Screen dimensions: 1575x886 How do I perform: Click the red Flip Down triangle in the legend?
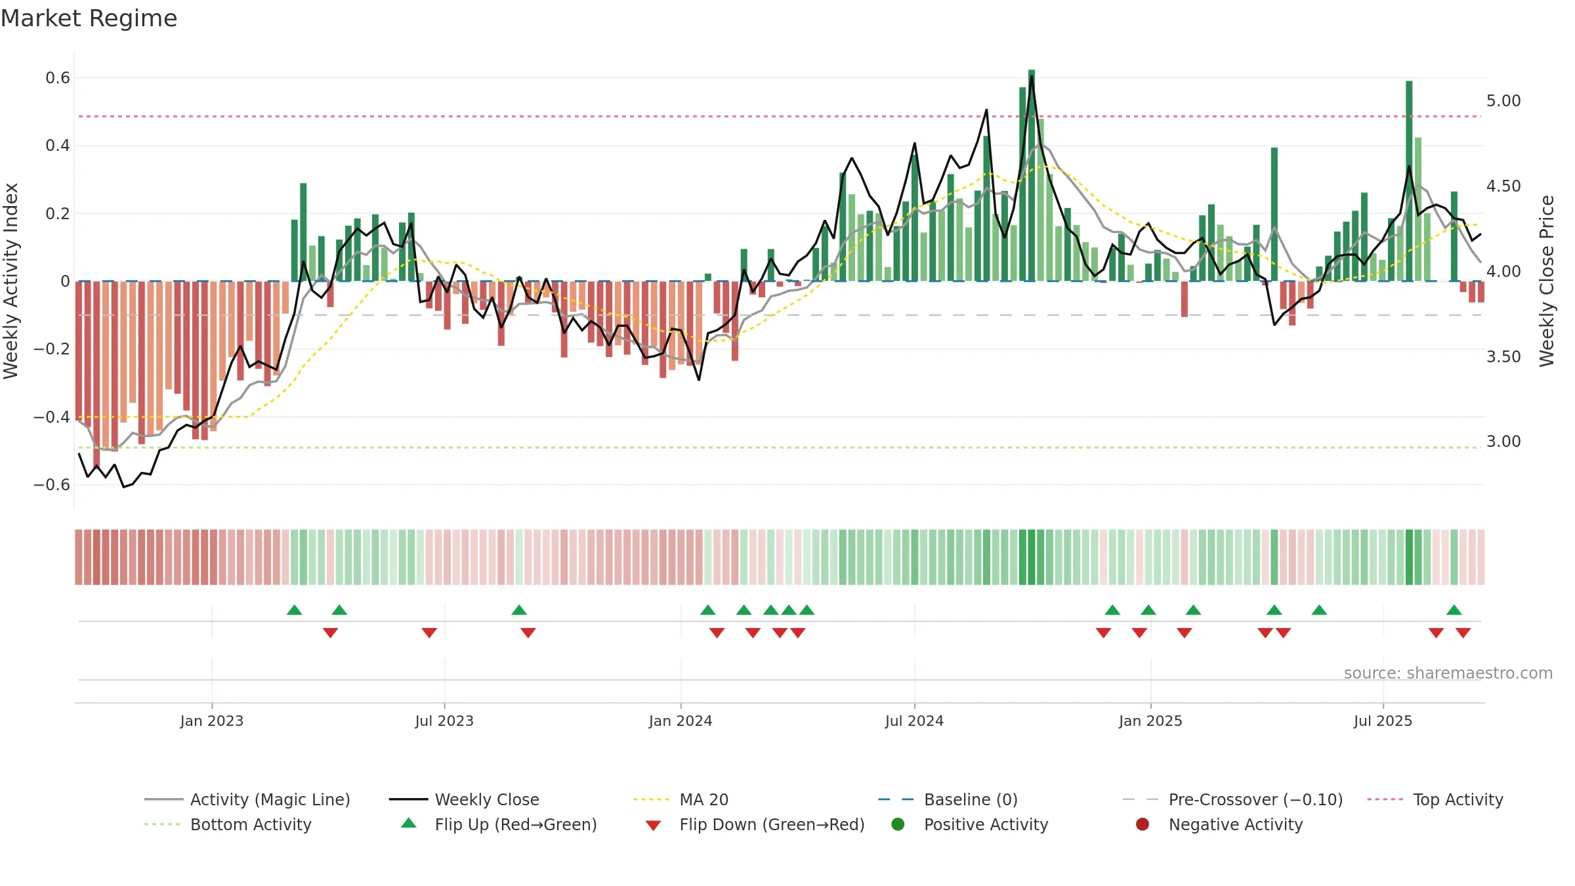tap(653, 826)
